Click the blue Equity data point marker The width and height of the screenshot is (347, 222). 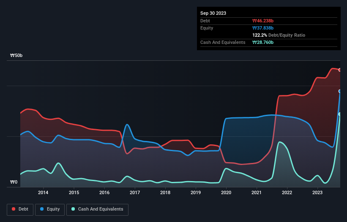(340, 91)
